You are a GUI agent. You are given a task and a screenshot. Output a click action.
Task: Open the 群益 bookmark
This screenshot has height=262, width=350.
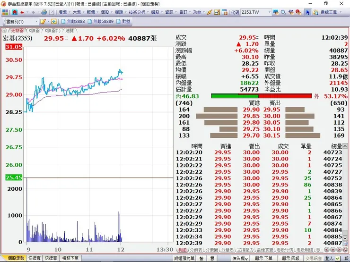coord(123,22)
